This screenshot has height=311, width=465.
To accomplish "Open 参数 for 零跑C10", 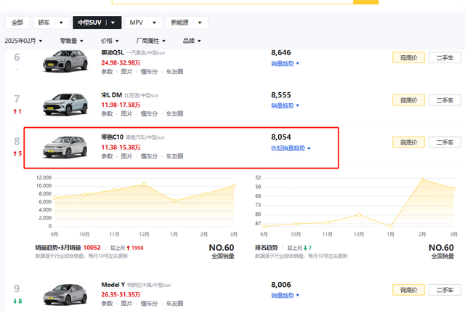I will coord(107,156).
